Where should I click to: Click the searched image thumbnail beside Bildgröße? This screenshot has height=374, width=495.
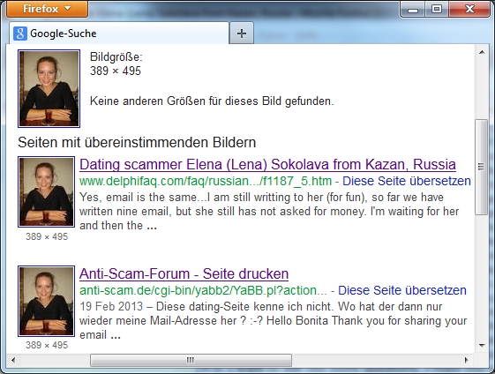point(49,89)
